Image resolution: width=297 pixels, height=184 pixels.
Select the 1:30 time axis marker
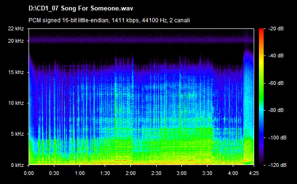pos(105,173)
